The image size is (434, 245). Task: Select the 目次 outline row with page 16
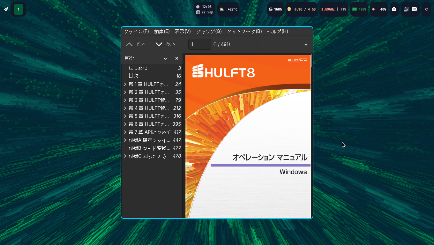(152, 76)
